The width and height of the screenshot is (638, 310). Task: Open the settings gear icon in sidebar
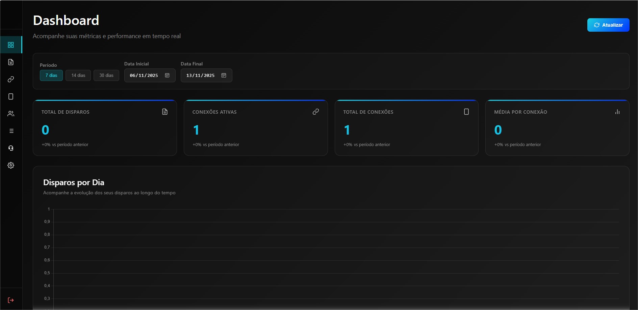click(x=11, y=165)
